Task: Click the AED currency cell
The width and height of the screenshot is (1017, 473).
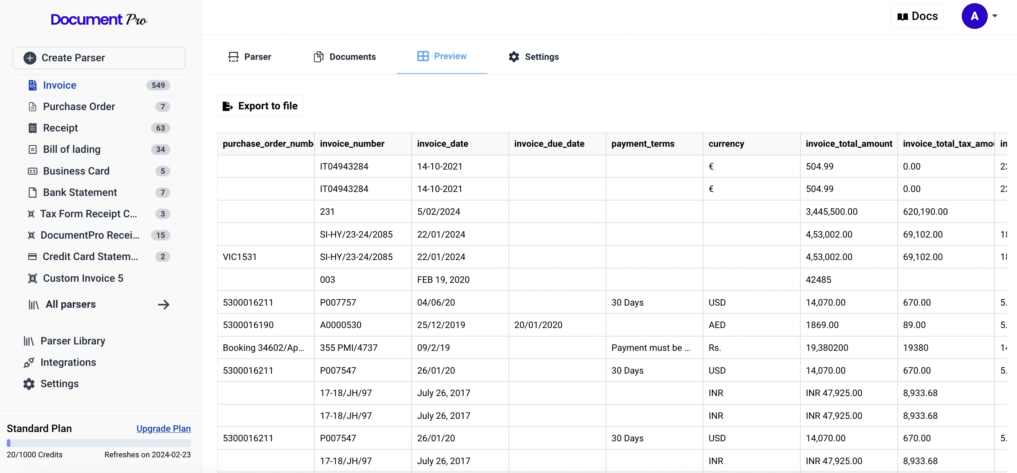Action: (751, 325)
